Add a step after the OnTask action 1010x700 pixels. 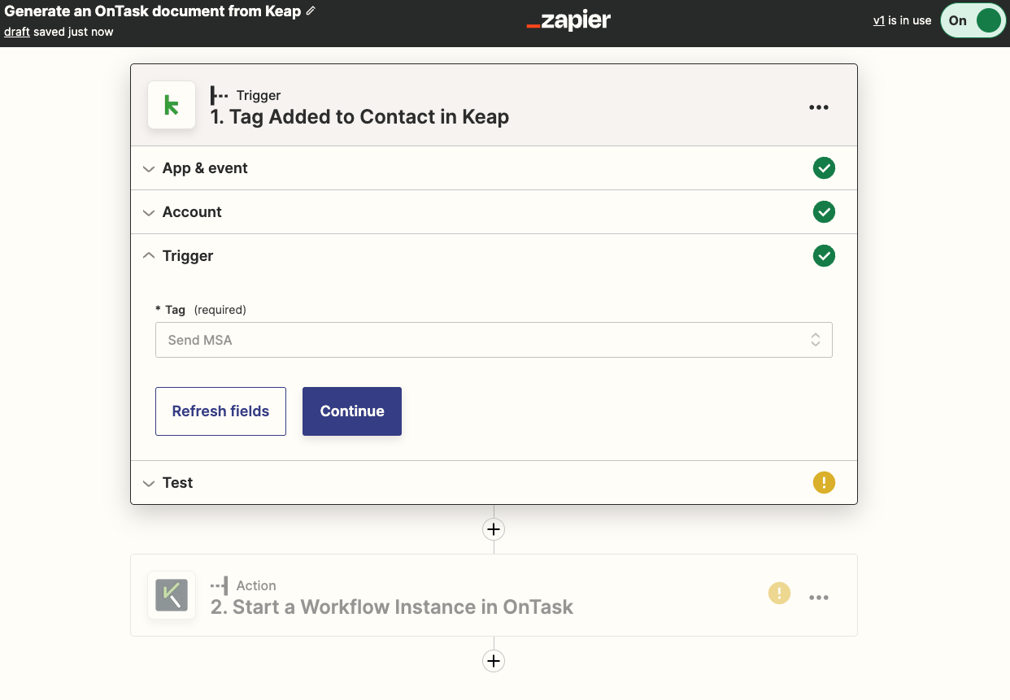point(494,660)
